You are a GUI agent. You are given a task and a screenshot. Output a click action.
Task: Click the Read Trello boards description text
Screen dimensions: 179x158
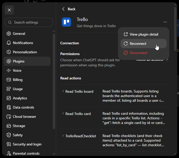click(x=133, y=96)
